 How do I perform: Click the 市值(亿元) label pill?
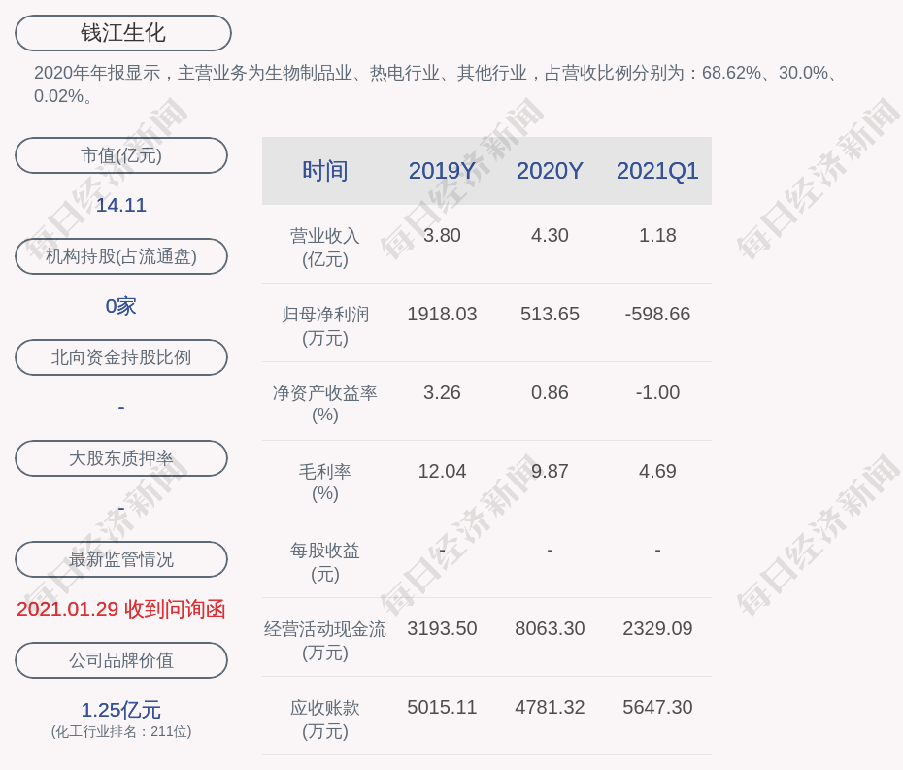121,155
